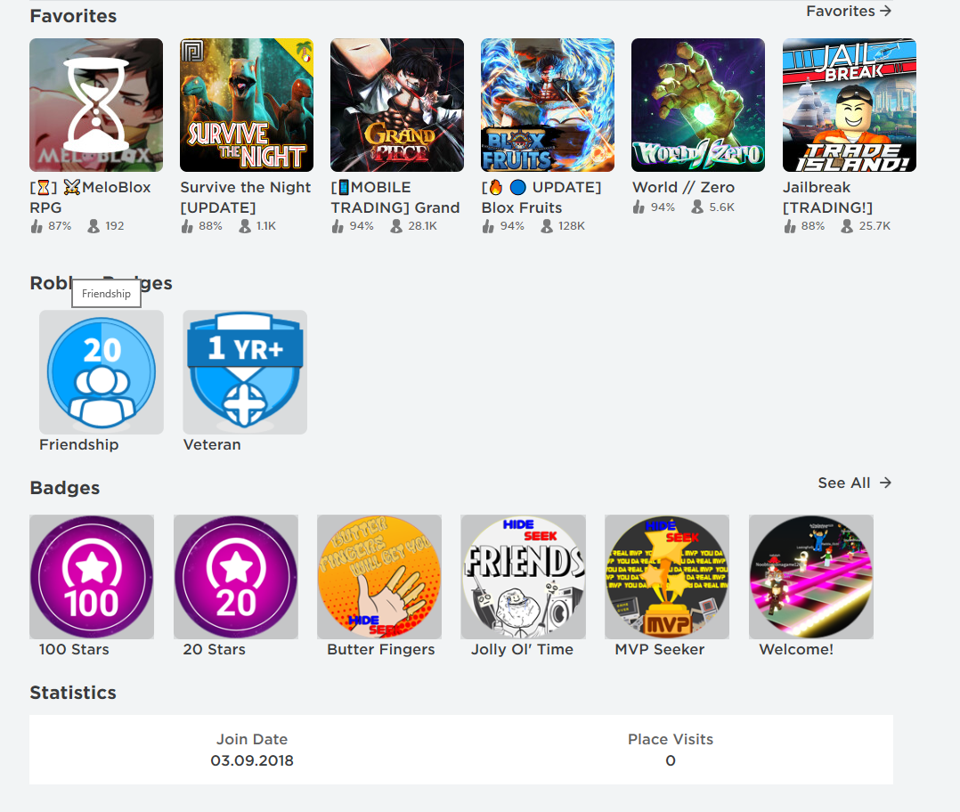Open Survive the Night game thumbnail
Image resolution: width=960 pixels, height=812 pixels.
pos(247,105)
